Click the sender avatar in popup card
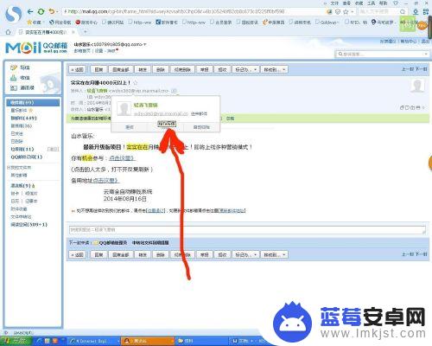This screenshot has width=432, height=346. (x=124, y=108)
